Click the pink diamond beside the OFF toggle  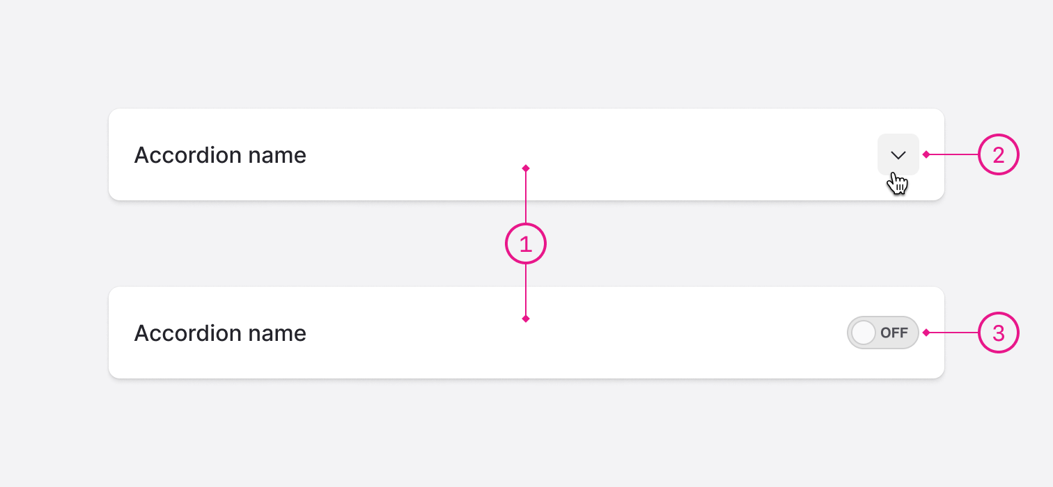[926, 333]
